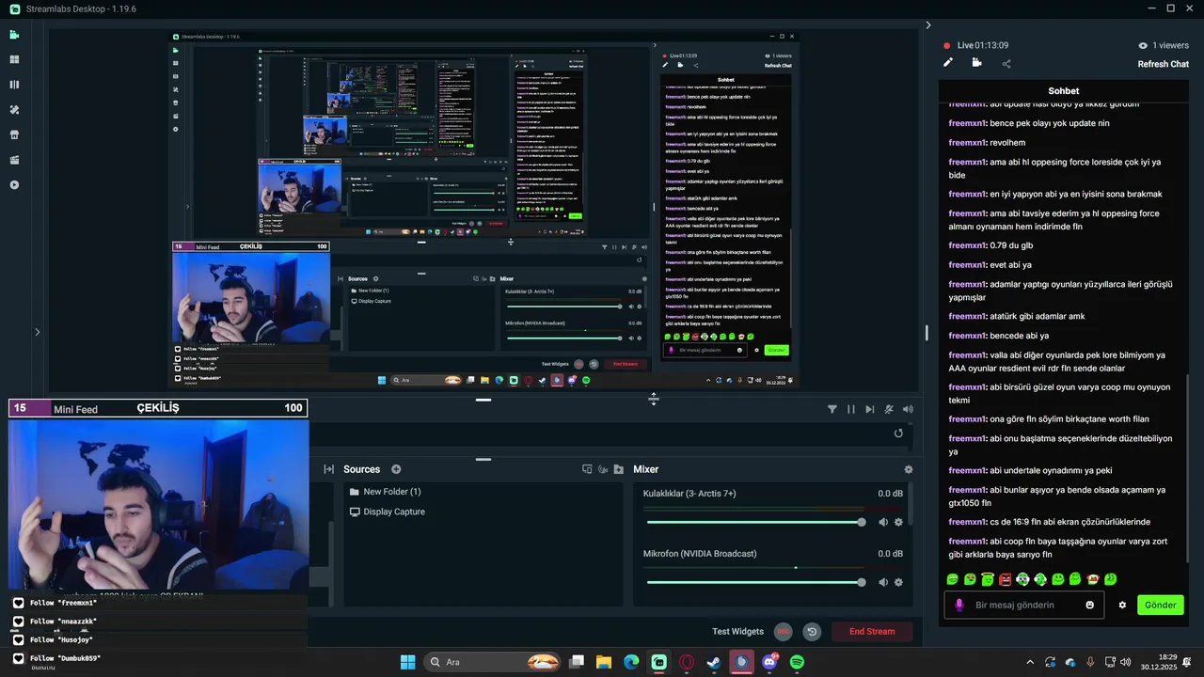
Task: Add a source folder using the folder-plus icon
Action: click(x=618, y=469)
